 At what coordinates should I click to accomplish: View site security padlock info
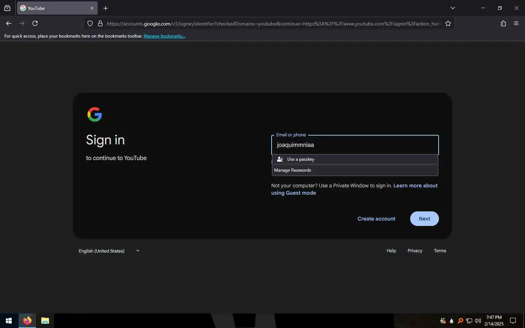coord(100,23)
